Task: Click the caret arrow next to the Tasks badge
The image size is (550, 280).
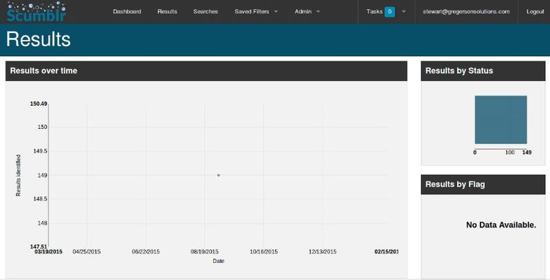Action: click(404, 12)
